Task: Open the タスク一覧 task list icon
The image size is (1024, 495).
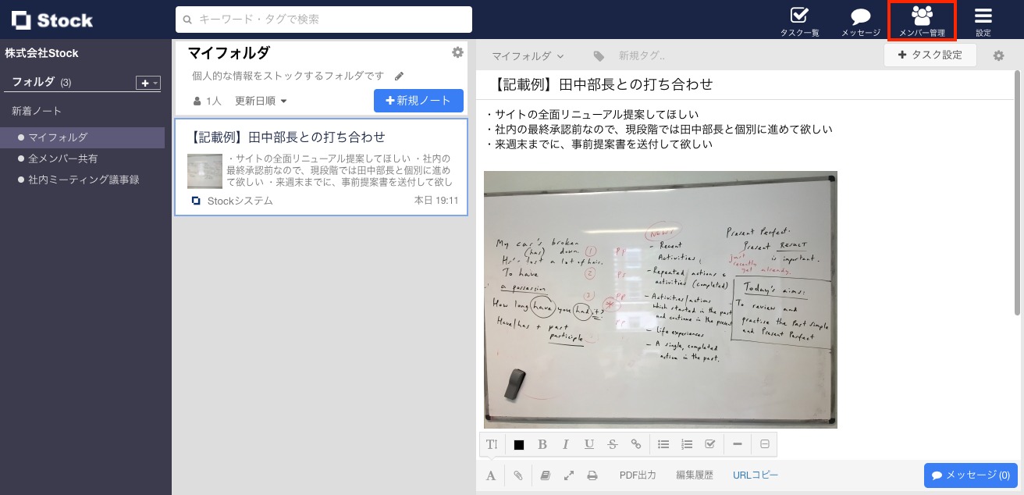Action: point(798,20)
